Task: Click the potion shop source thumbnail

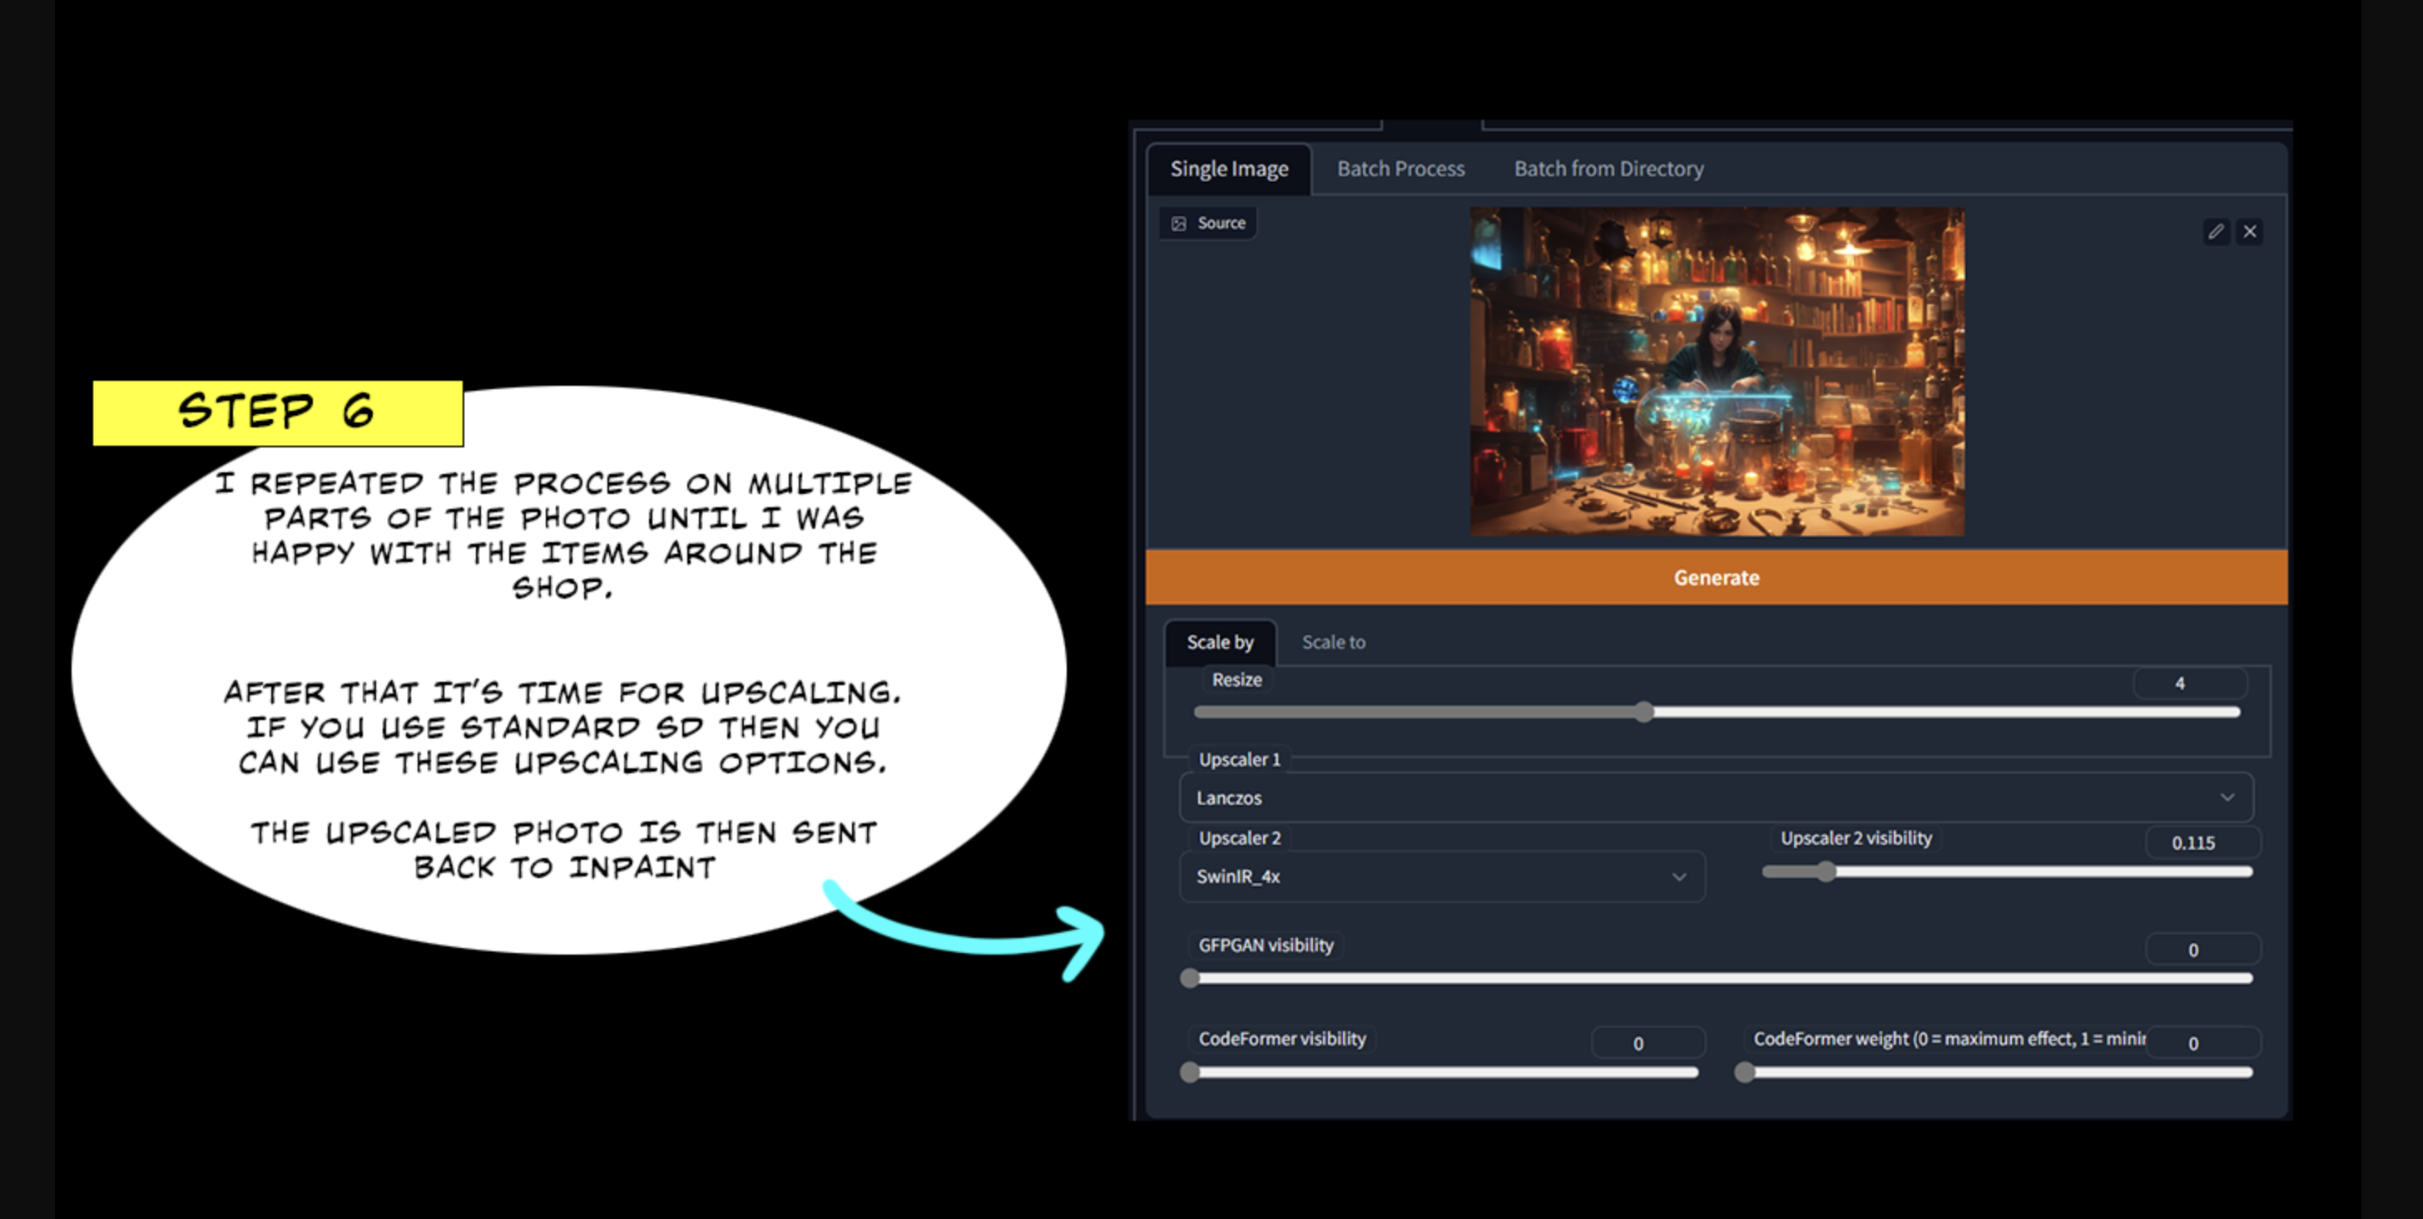Action: [x=1717, y=373]
